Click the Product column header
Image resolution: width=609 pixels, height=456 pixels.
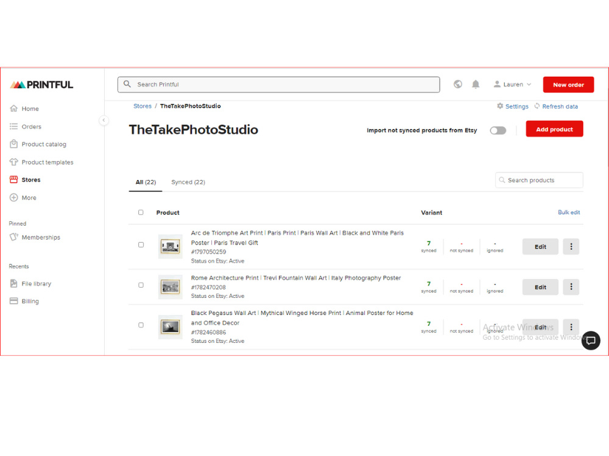coord(168,212)
